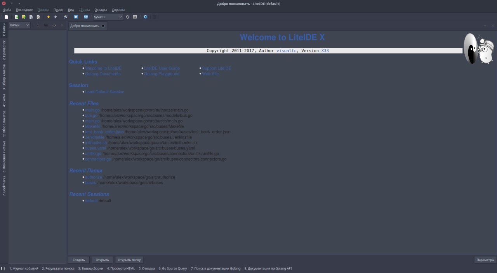Open recent file connectors.go

tap(98, 159)
